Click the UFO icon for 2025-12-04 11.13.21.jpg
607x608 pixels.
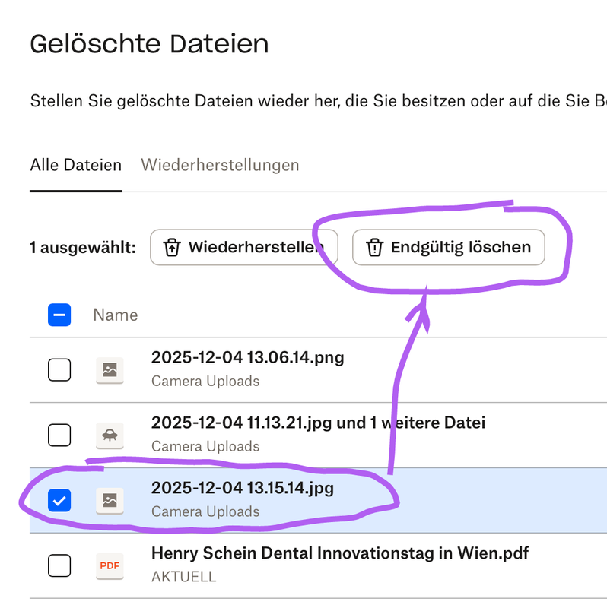[110, 435]
